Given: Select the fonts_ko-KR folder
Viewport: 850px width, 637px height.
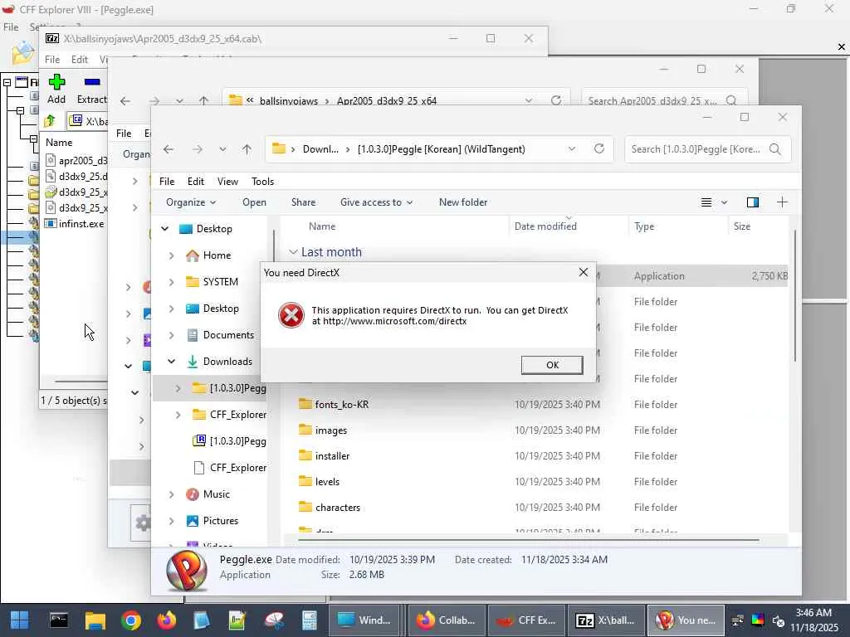Looking at the screenshot, I should pyautogui.click(x=341, y=404).
